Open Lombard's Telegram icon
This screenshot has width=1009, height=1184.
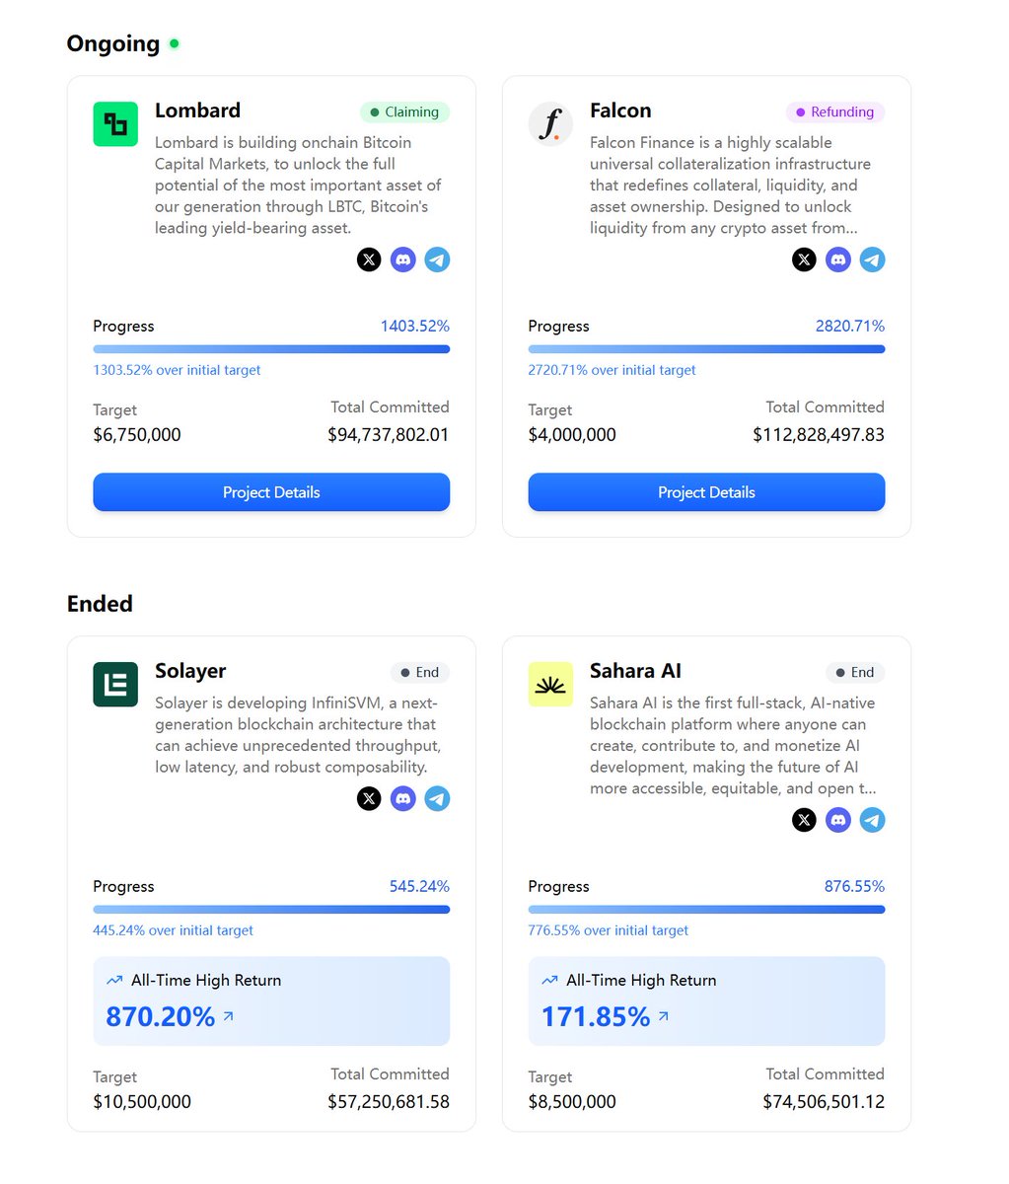pyautogui.click(x=437, y=260)
